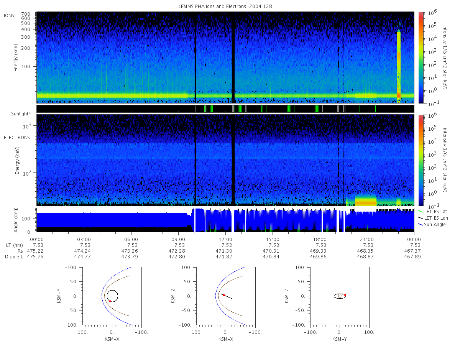Click the '21:00' time tick label
The image size is (460, 345).
[x=367, y=240]
